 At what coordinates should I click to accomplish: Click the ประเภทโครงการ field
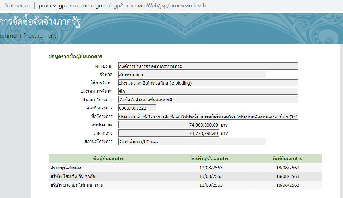coord(208,99)
